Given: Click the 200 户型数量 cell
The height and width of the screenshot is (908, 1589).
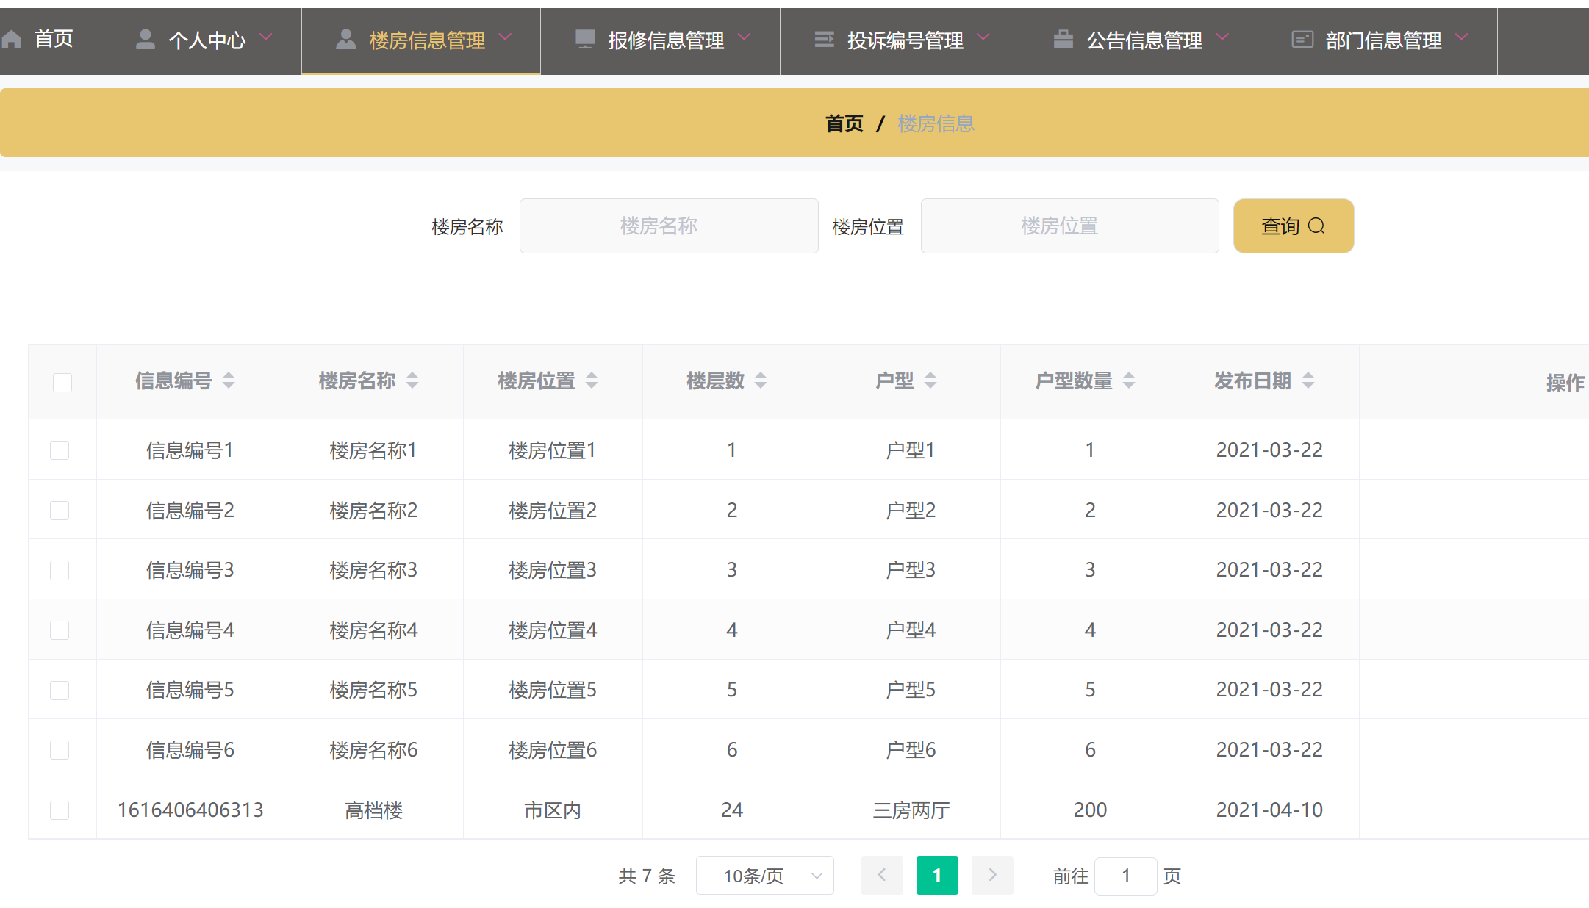Looking at the screenshot, I should [1090, 810].
